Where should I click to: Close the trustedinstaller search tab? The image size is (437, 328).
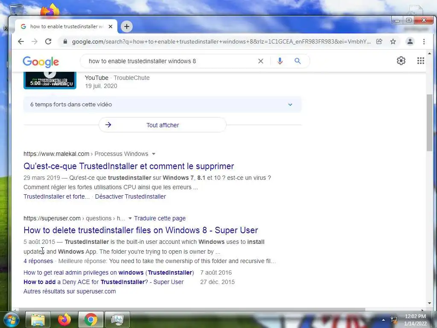(111, 26)
